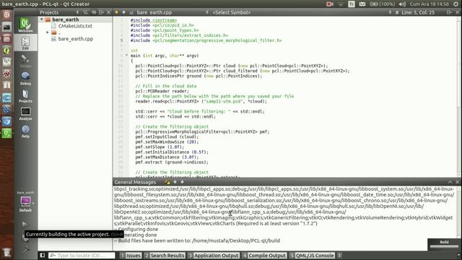Expand the unnamed folder in project tree
The height and width of the screenshot is (260, 462).
48,32
